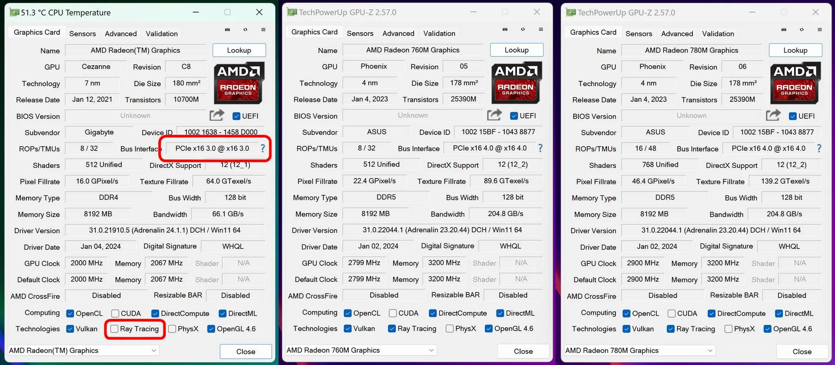Screen dimensions: 835x365
Task: Click the screenshot camera icon in the left window
Action: coord(227,30)
